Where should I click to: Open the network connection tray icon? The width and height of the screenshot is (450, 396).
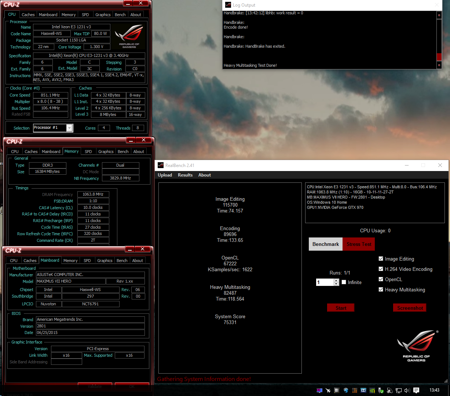(x=399, y=390)
